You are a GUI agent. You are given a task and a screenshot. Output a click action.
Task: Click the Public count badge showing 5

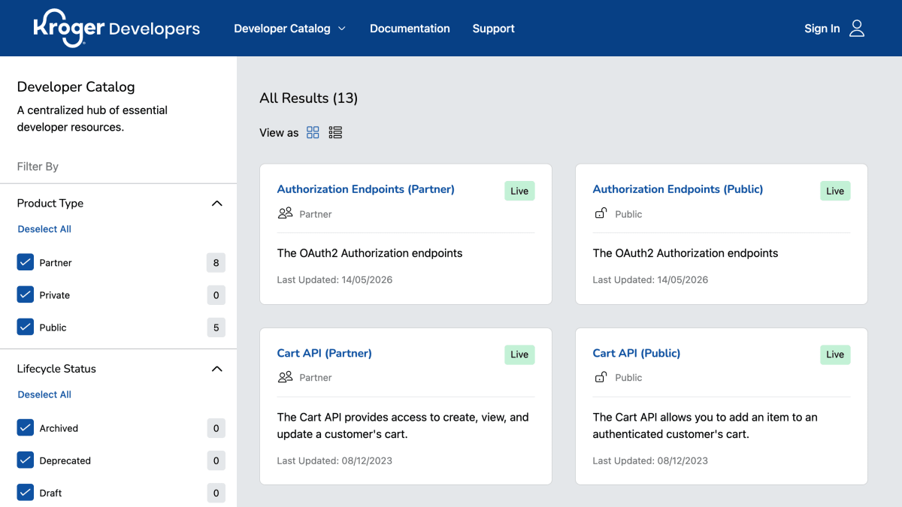pos(216,327)
